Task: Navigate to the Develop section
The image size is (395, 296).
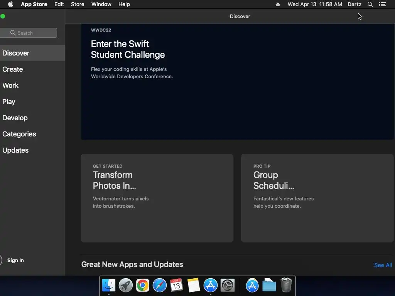Action: [x=32, y=118]
